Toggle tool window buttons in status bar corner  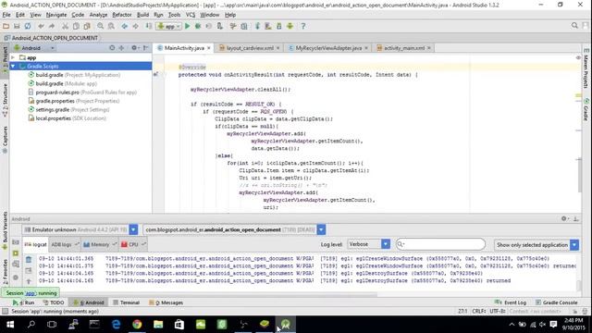tap(5, 312)
